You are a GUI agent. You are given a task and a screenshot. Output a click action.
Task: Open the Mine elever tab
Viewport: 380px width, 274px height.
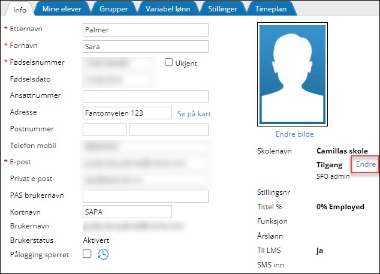[61, 8]
